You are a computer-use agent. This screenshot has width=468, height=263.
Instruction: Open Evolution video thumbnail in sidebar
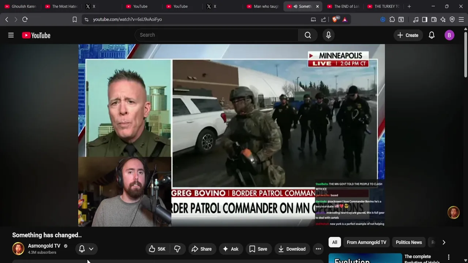pyautogui.click(x=365, y=258)
